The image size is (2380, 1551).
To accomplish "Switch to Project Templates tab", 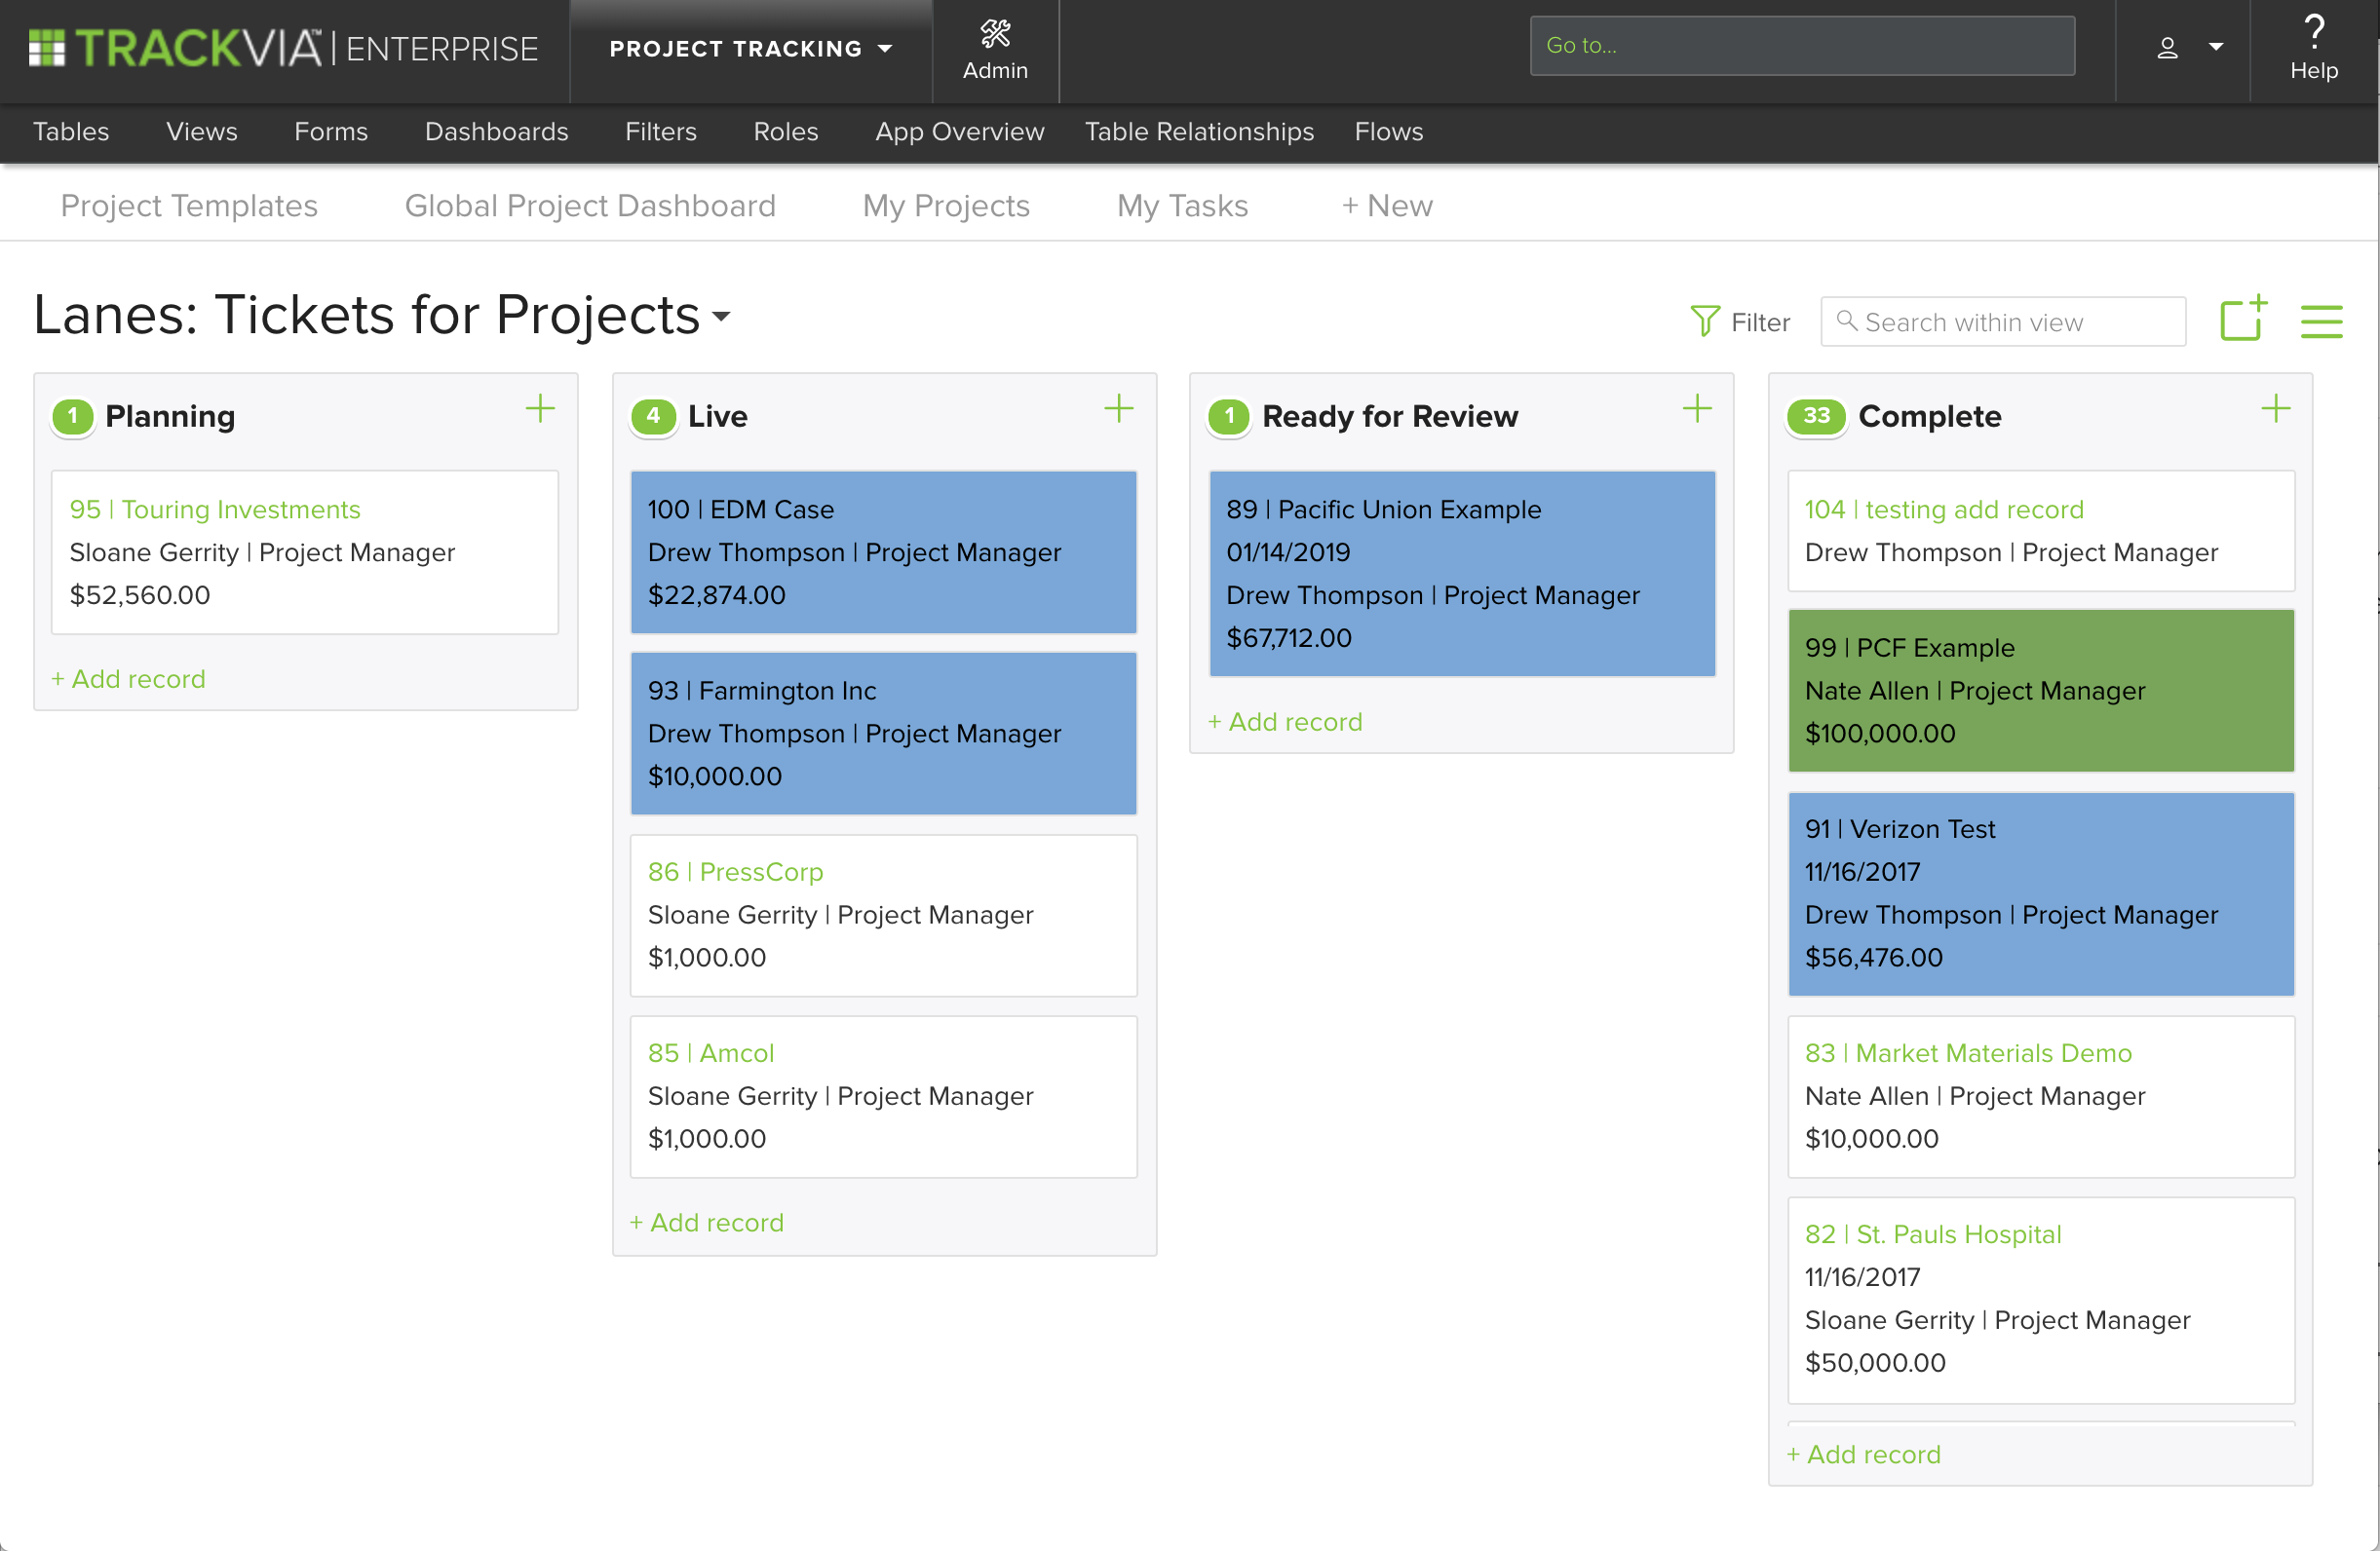I will pyautogui.click(x=189, y=205).
